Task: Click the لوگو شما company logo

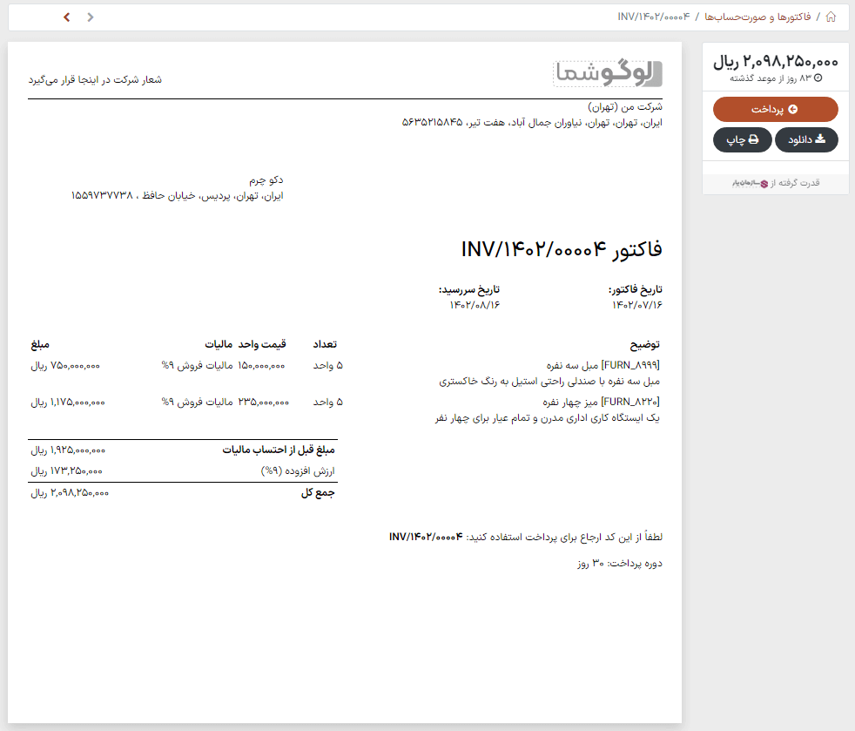Action: coord(608,74)
